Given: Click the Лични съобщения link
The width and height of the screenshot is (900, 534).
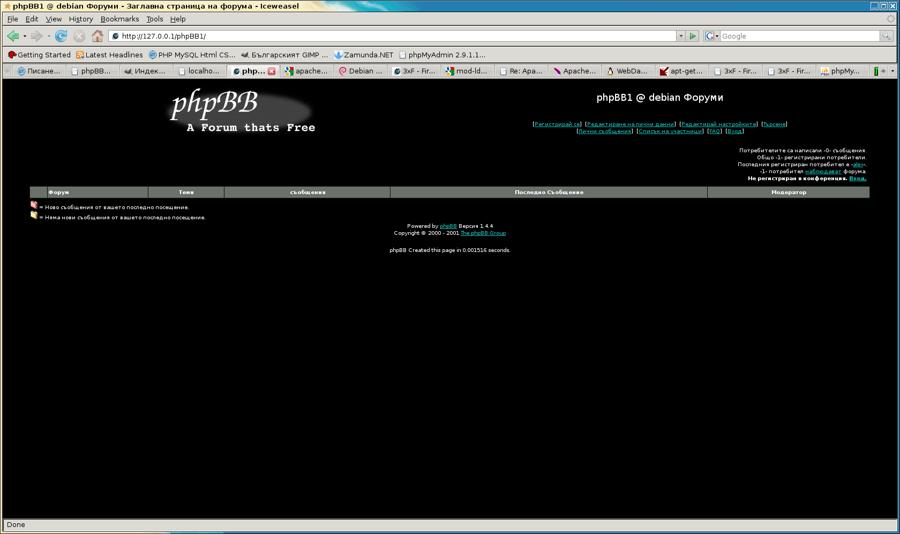Looking at the screenshot, I should pyautogui.click(x=605, y=131).
